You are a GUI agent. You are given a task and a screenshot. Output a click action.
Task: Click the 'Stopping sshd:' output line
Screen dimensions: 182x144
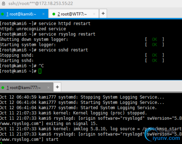(x=17, y=55)
